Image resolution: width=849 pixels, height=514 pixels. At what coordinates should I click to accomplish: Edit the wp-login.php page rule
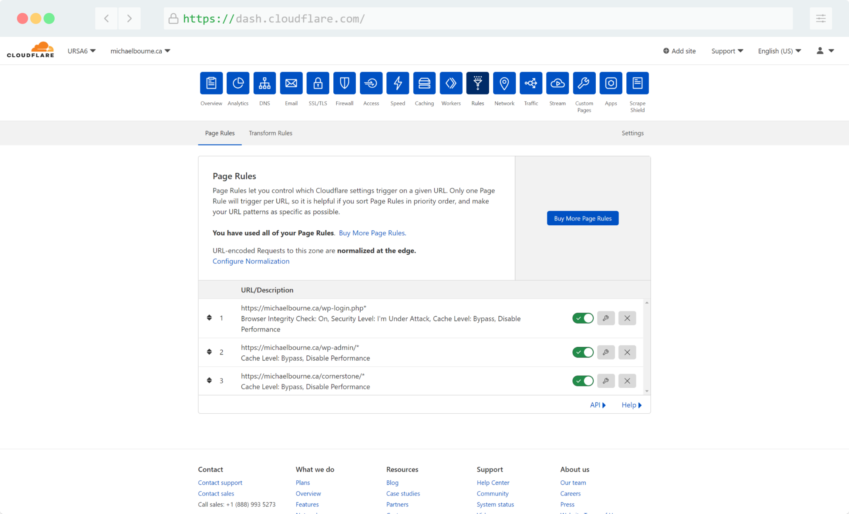[x=606, y=318]
